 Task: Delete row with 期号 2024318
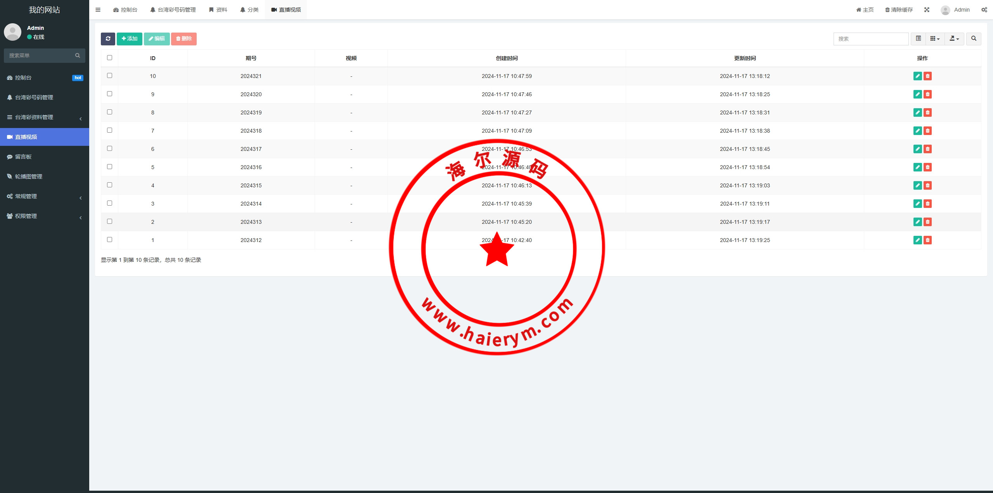coord(927,131)
